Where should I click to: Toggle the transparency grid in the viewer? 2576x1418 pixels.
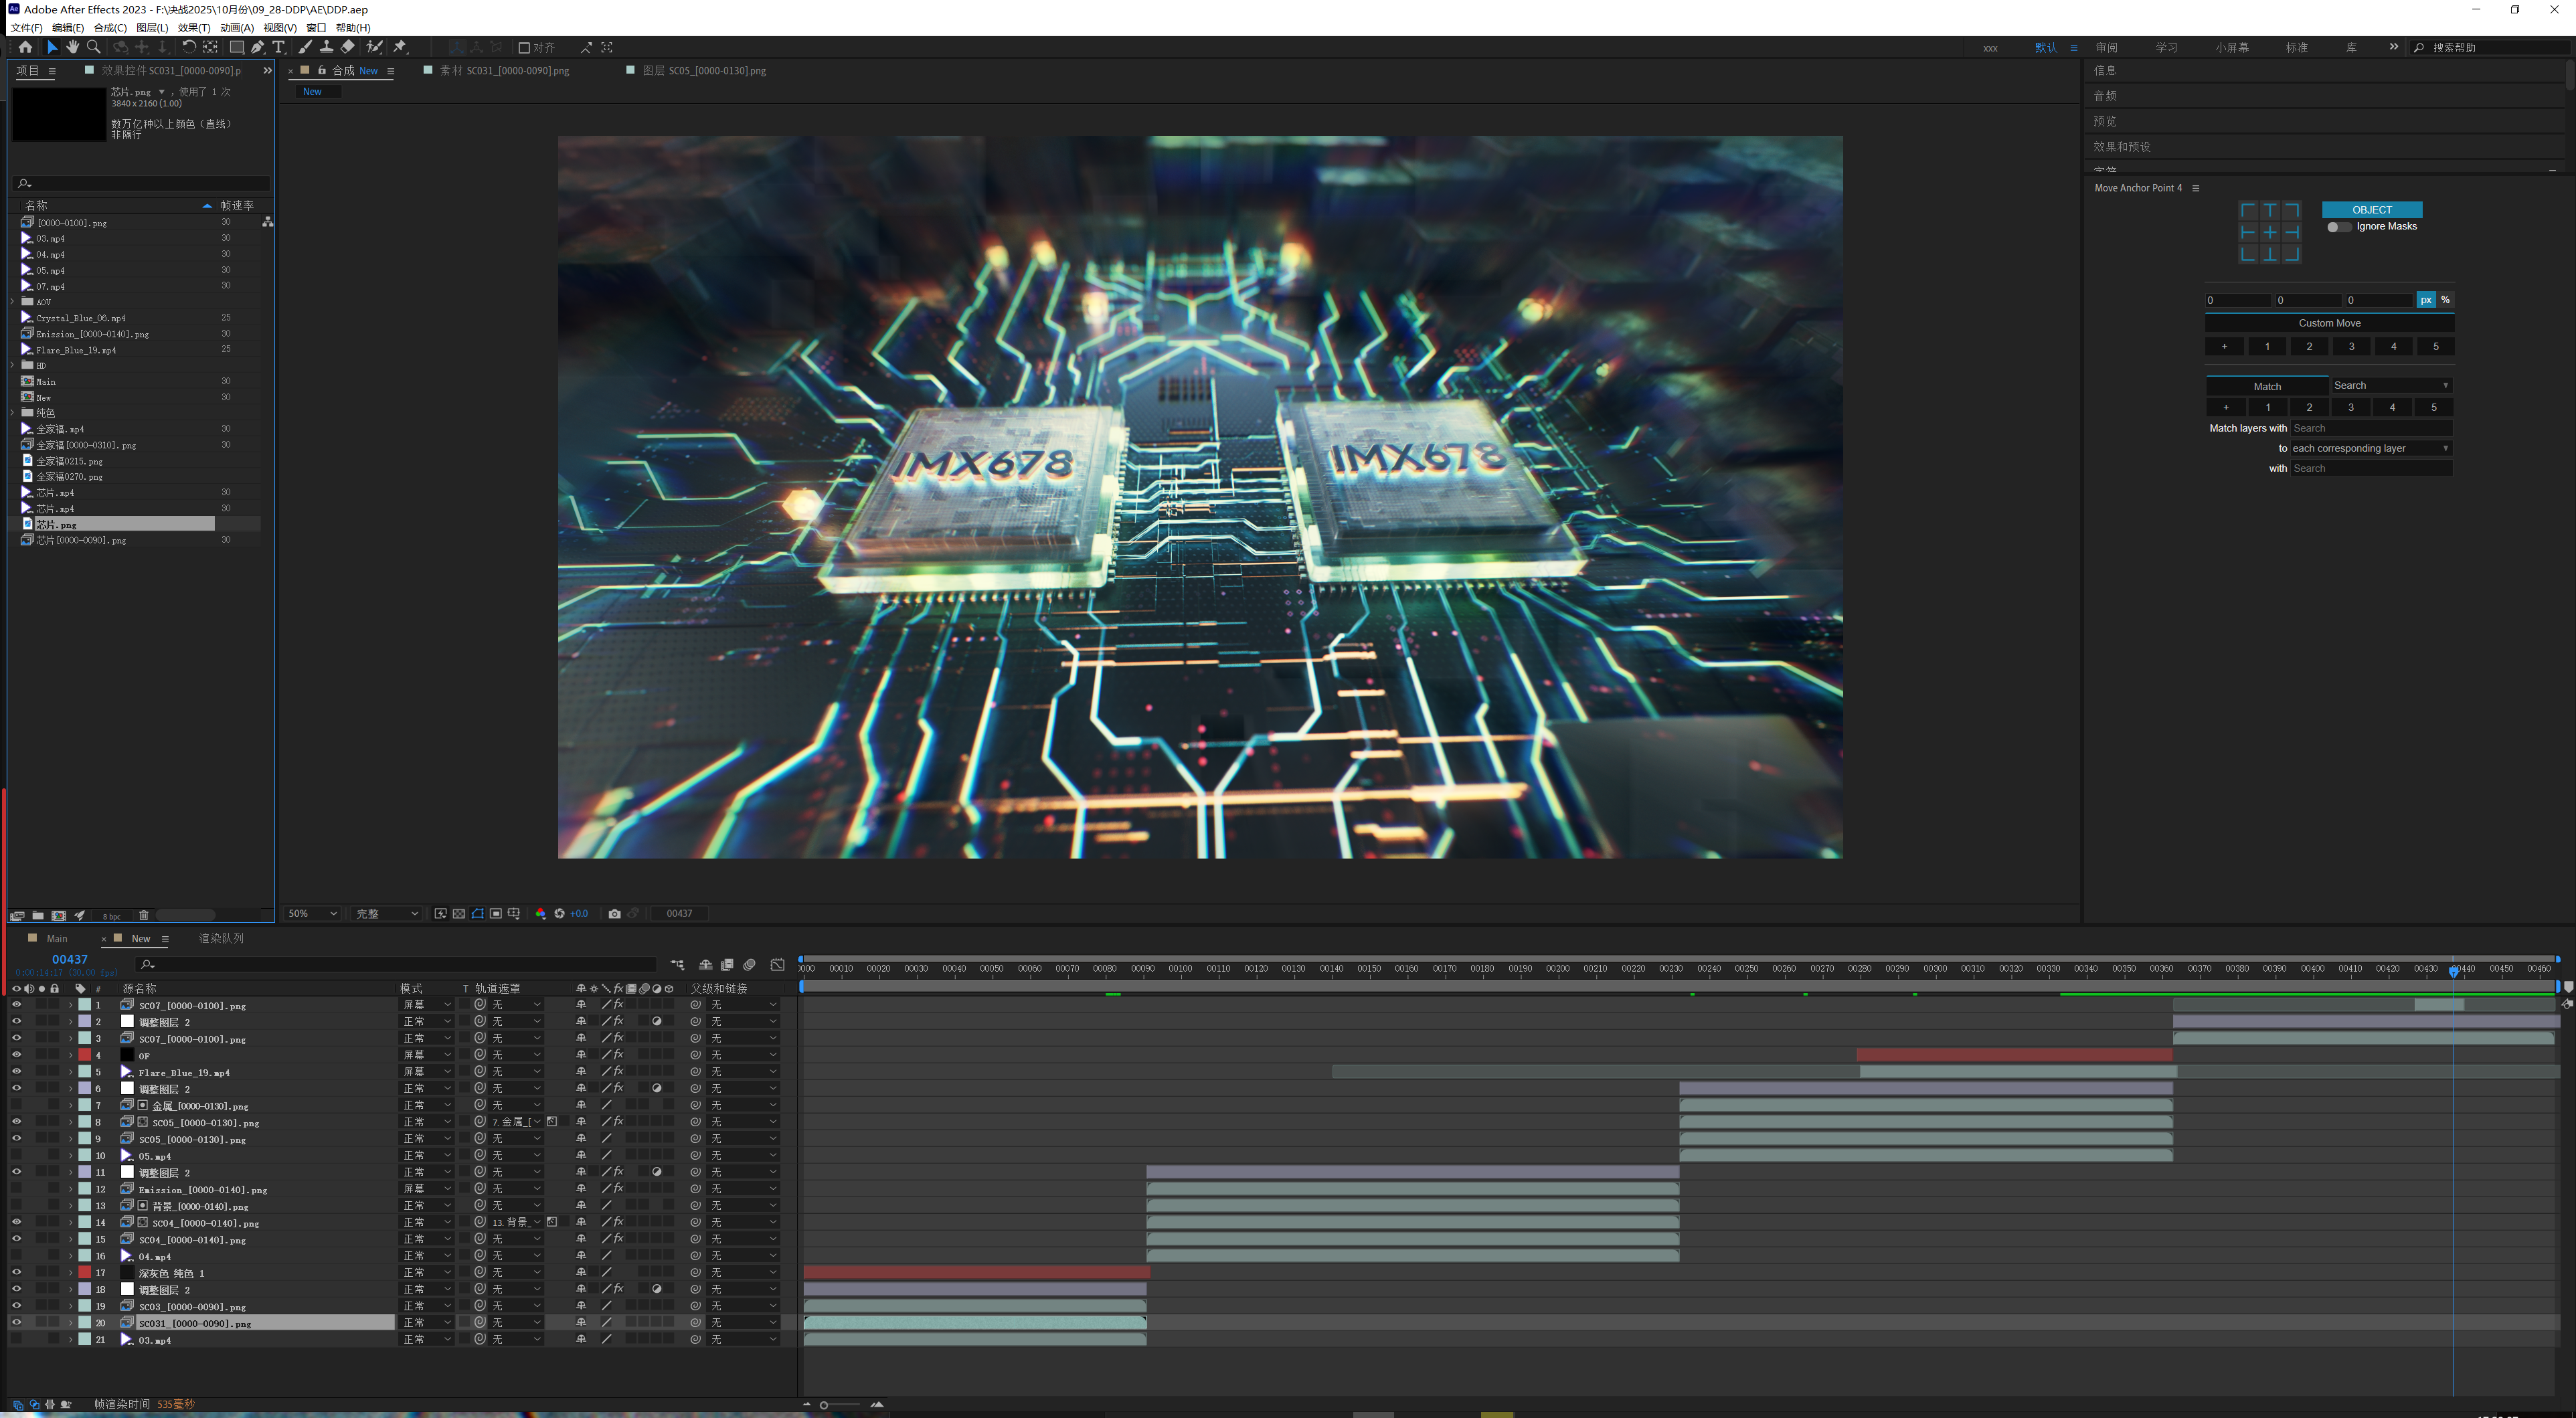point(459,913)
